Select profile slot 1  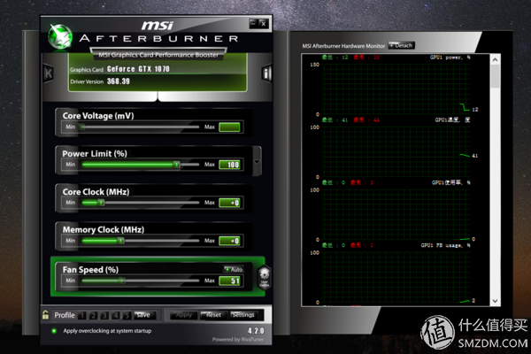82,315
